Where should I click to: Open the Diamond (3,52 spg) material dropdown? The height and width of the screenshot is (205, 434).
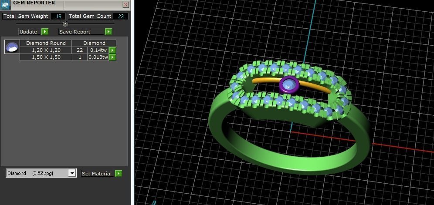(72, 173)
